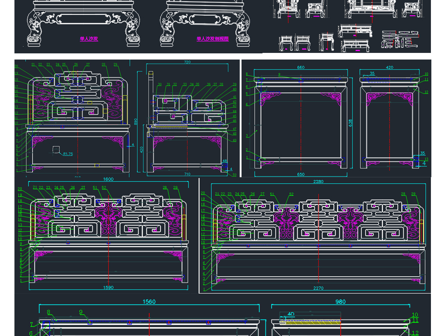Select the 1590 bottom dimension text
448x336 pixels.
(x=108, y=287)
